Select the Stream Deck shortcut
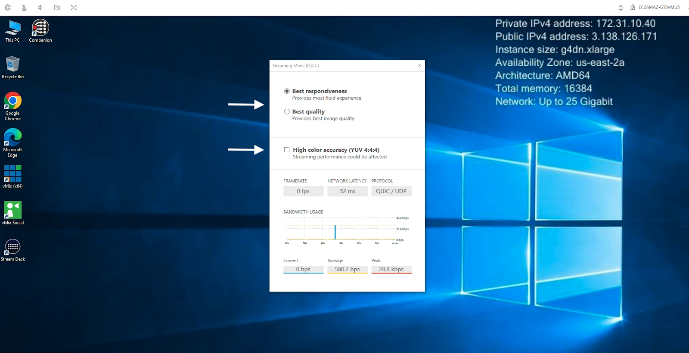The image size is (689, 353). tap(12, 250)
